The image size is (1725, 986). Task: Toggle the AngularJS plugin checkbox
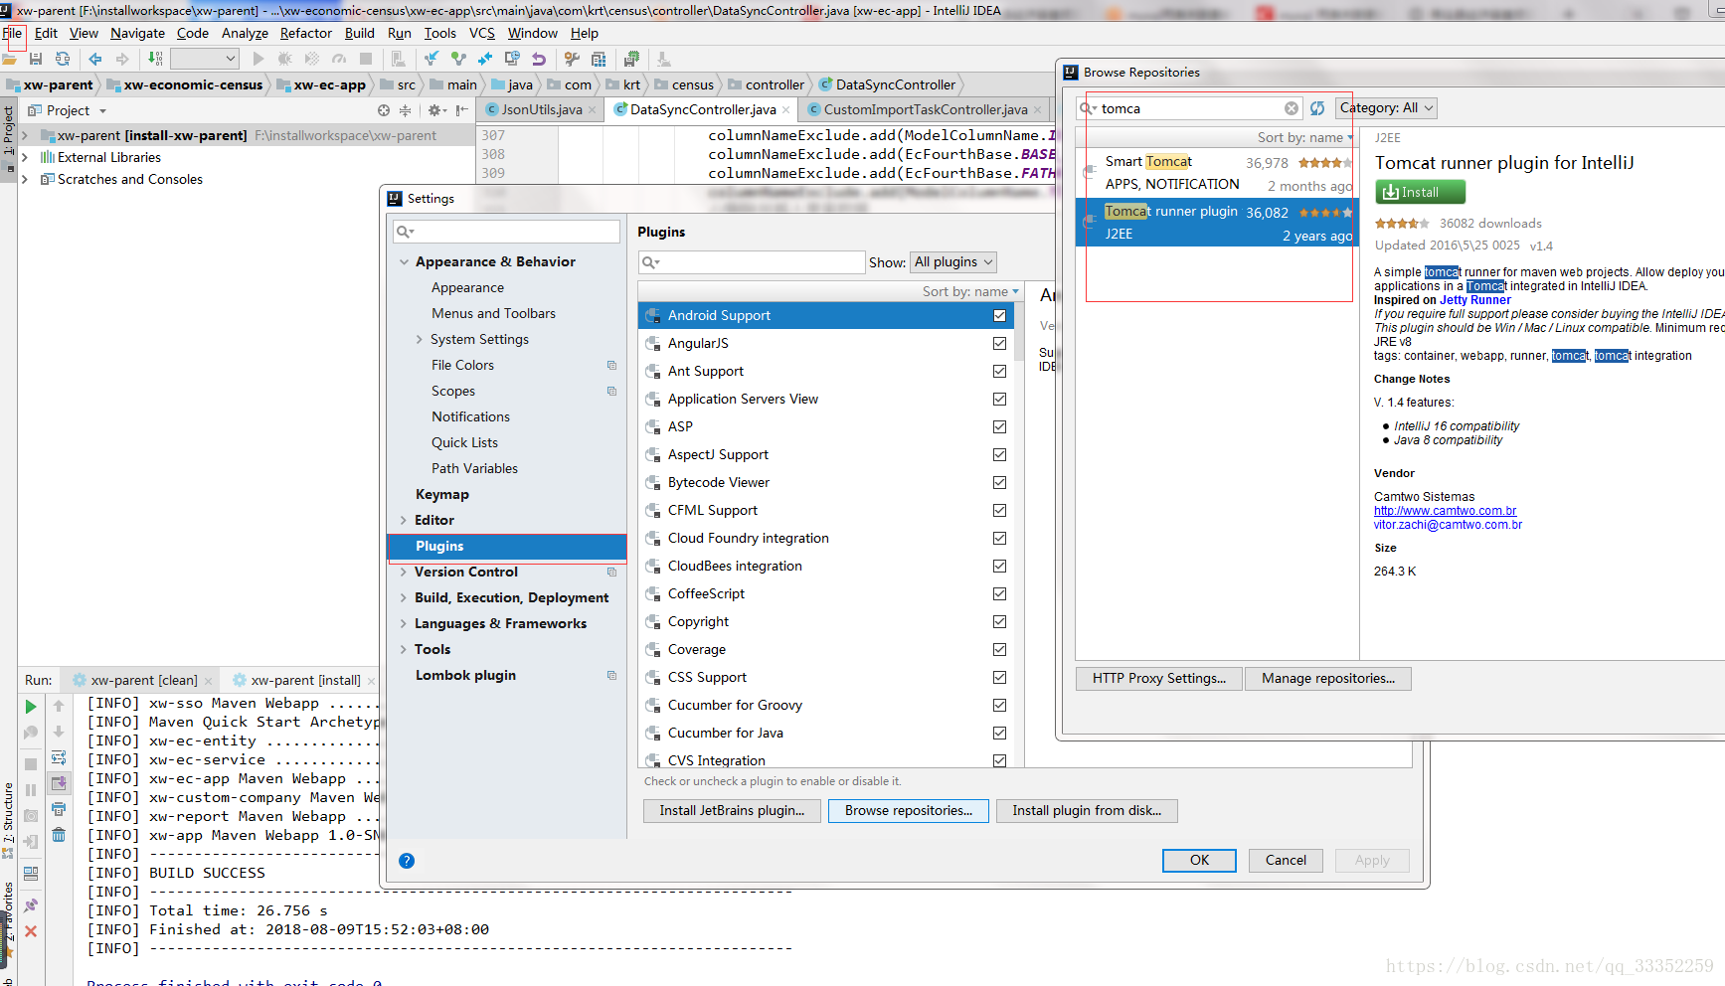(x=999, y=343)
